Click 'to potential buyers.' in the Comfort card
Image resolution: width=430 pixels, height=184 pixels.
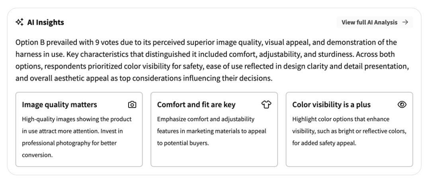[x=183, y=143]
